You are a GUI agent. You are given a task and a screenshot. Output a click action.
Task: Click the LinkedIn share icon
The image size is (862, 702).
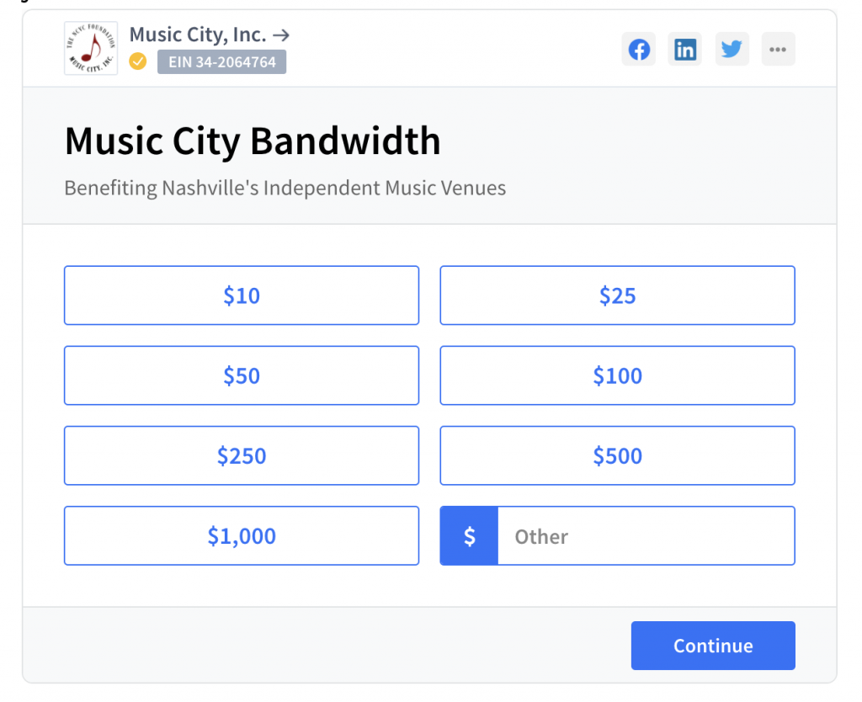click(685, 50)
